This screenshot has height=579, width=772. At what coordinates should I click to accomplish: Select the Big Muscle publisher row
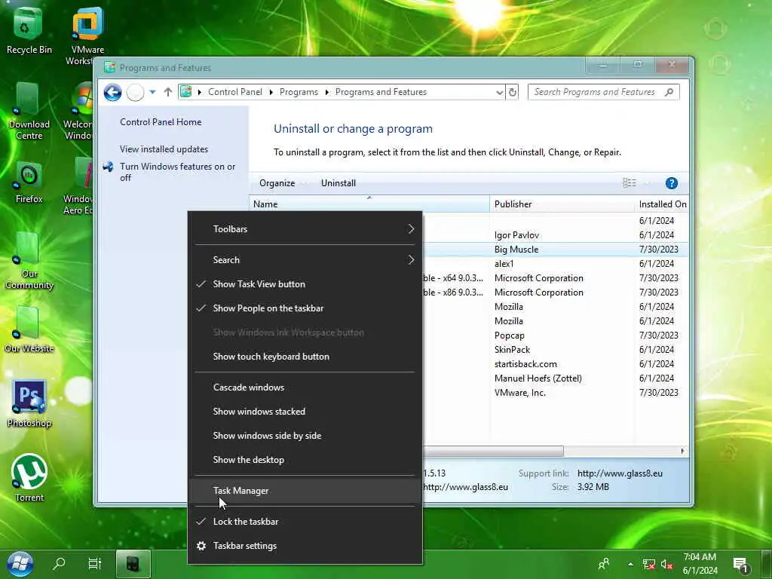tap(555, 250)
